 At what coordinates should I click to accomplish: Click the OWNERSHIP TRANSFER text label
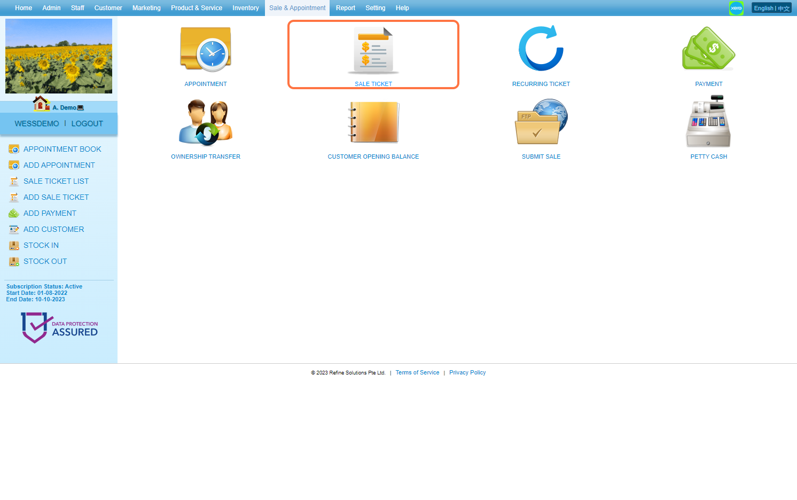tap(206, 157)
